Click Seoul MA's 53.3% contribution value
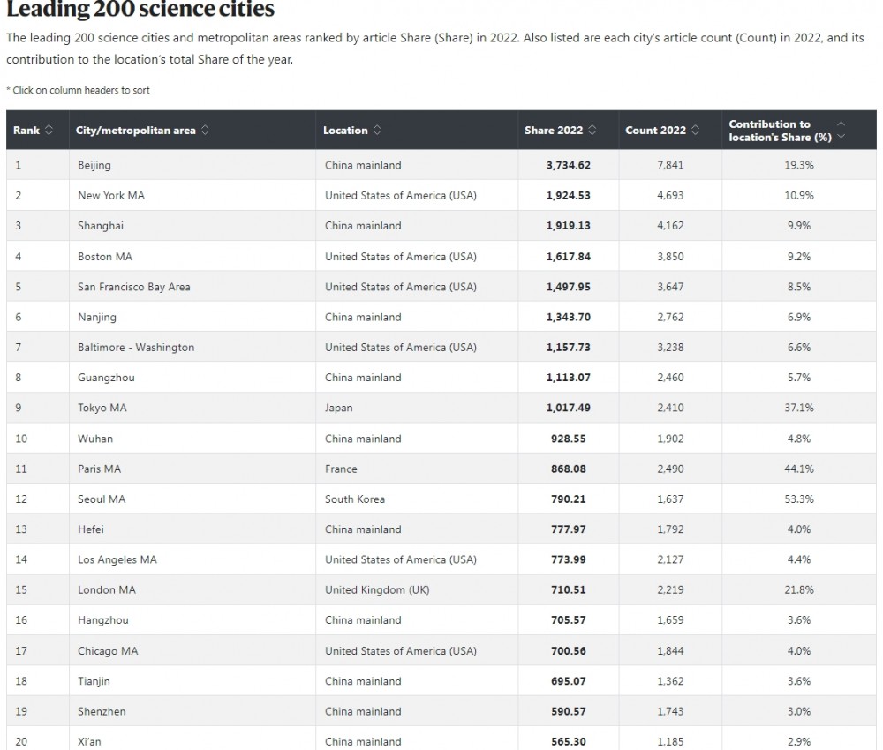 pos(799,499)
